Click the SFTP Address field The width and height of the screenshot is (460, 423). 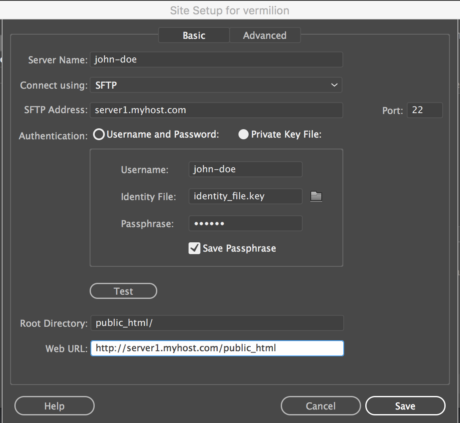coord(216,110)
